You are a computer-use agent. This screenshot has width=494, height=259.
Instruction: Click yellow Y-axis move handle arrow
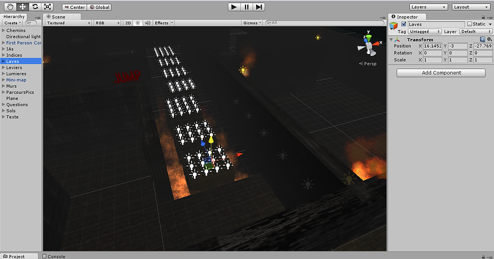point(211,139)
